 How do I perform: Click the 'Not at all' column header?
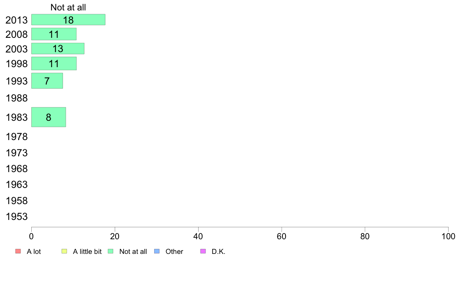tap(68, 7)
